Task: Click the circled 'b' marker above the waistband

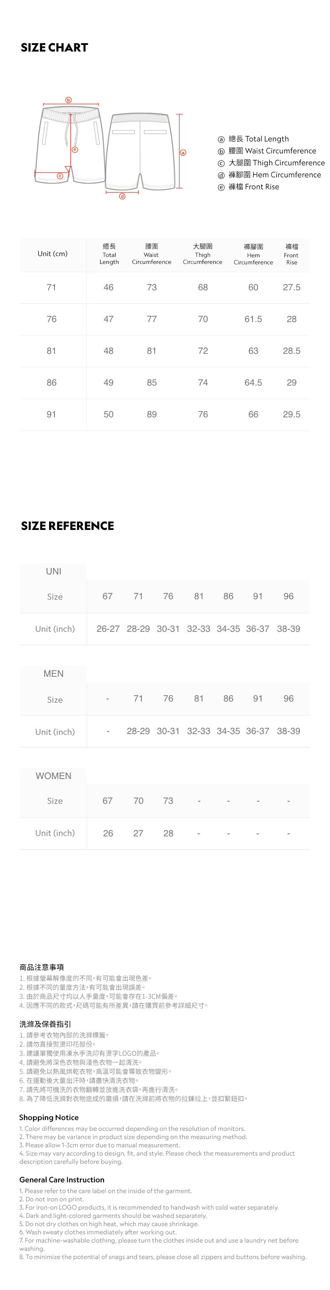Action: pos(69,100)
